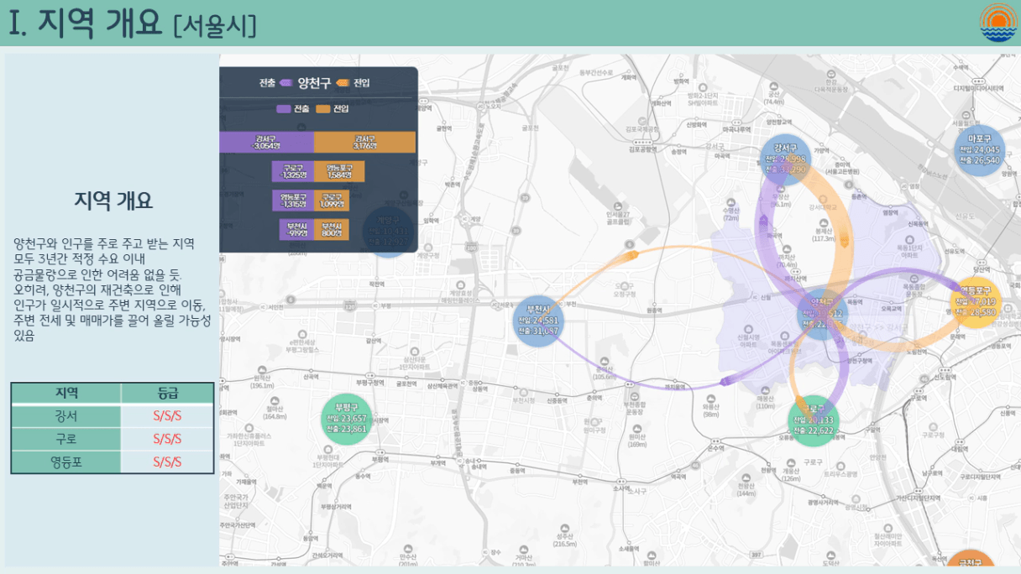Click the '구로' table row label
Image resolution: width=1021 pixels, height=574 pixels.
tap(66, 439)
